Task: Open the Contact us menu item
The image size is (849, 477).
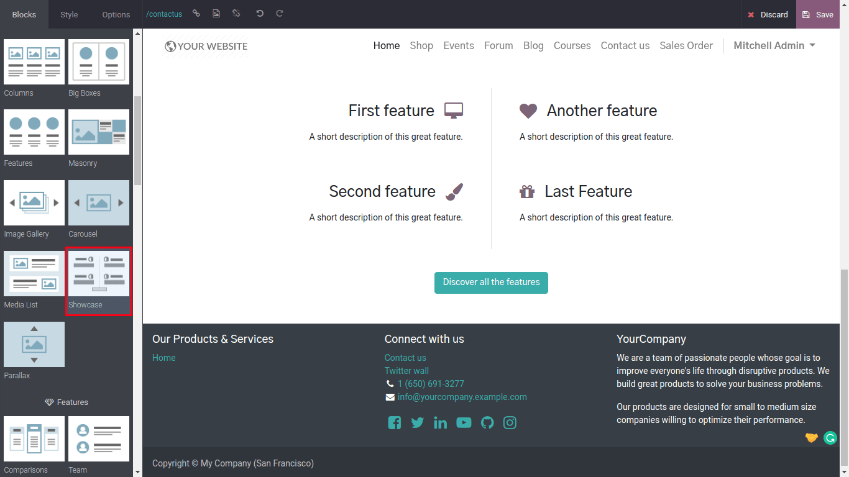Action: [625, 45]
